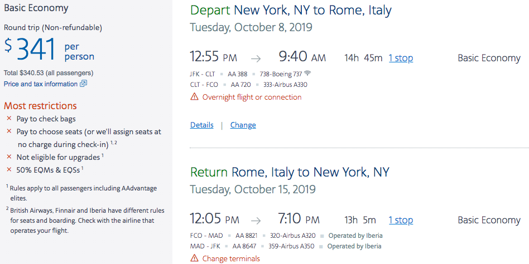The width and height of the screenshot is (529, 264).
Task: Click the red X beside Pay to choose seats
Action: (x=9, y=131)
